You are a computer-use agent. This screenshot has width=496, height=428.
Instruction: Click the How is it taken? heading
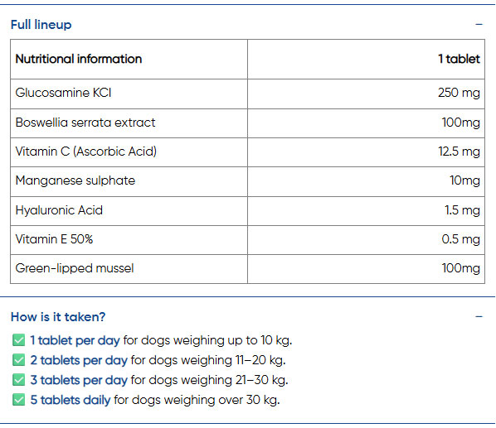(x=58, y=317)
